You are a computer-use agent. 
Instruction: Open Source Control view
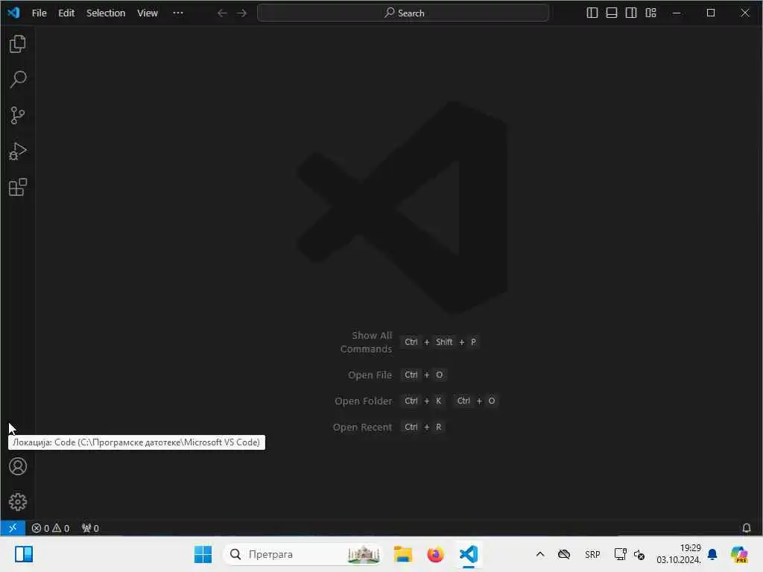point(18,115)
